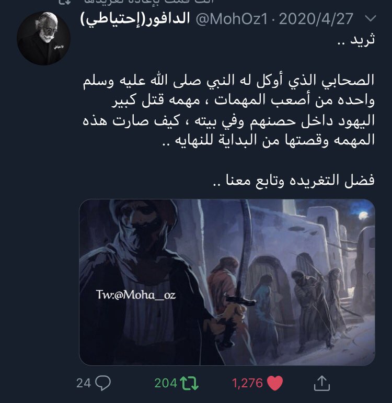The image size is (392, 403).
Task: Expand the tweet options chevron
Action: point(370,18)
